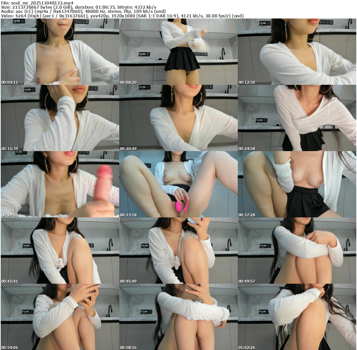
Task: Select the frame at 00:41:41
Action: click(60, 251)
